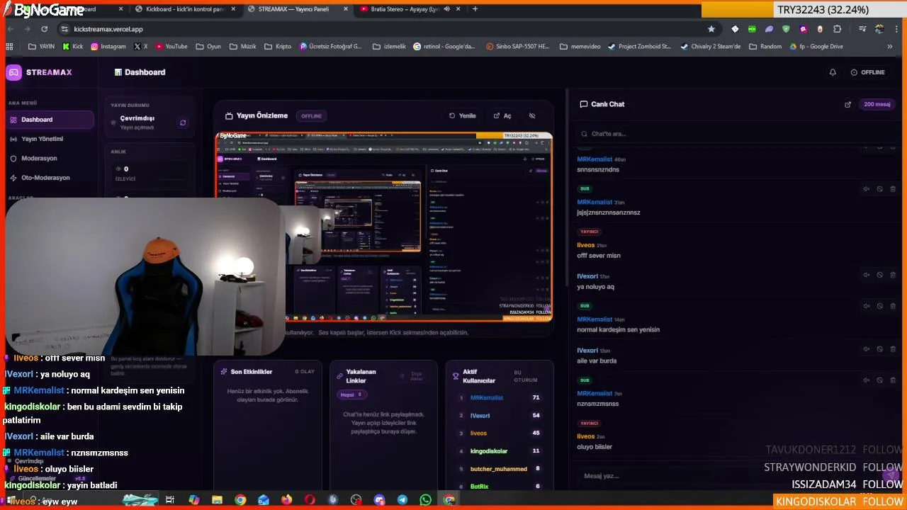Show more bookmarks with the chevron
907x510 pixels.
[x=890, y=47]
